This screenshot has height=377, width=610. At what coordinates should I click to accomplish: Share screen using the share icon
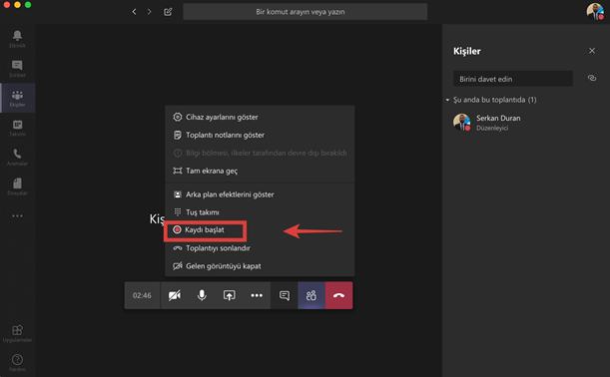pos(230,295)
